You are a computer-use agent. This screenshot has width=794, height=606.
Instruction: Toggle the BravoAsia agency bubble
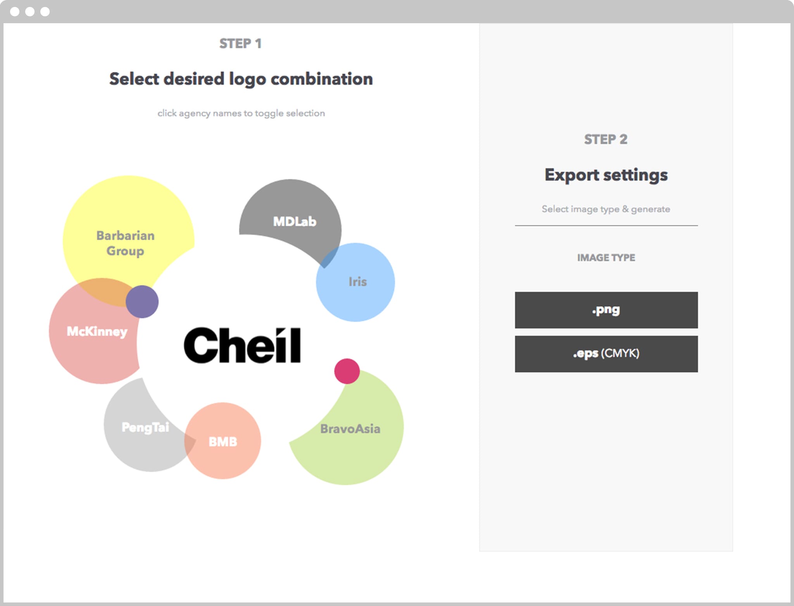[x=350, y=429]
